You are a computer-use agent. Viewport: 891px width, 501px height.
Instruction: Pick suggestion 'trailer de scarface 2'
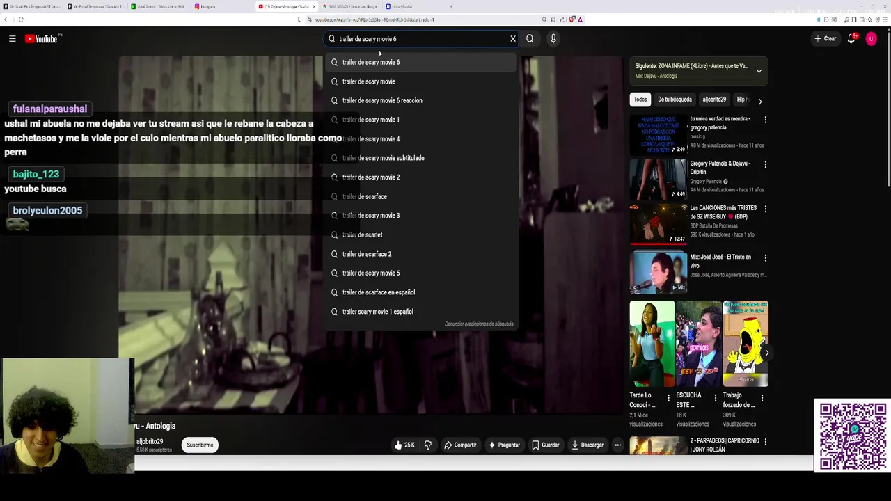[422, 254]
